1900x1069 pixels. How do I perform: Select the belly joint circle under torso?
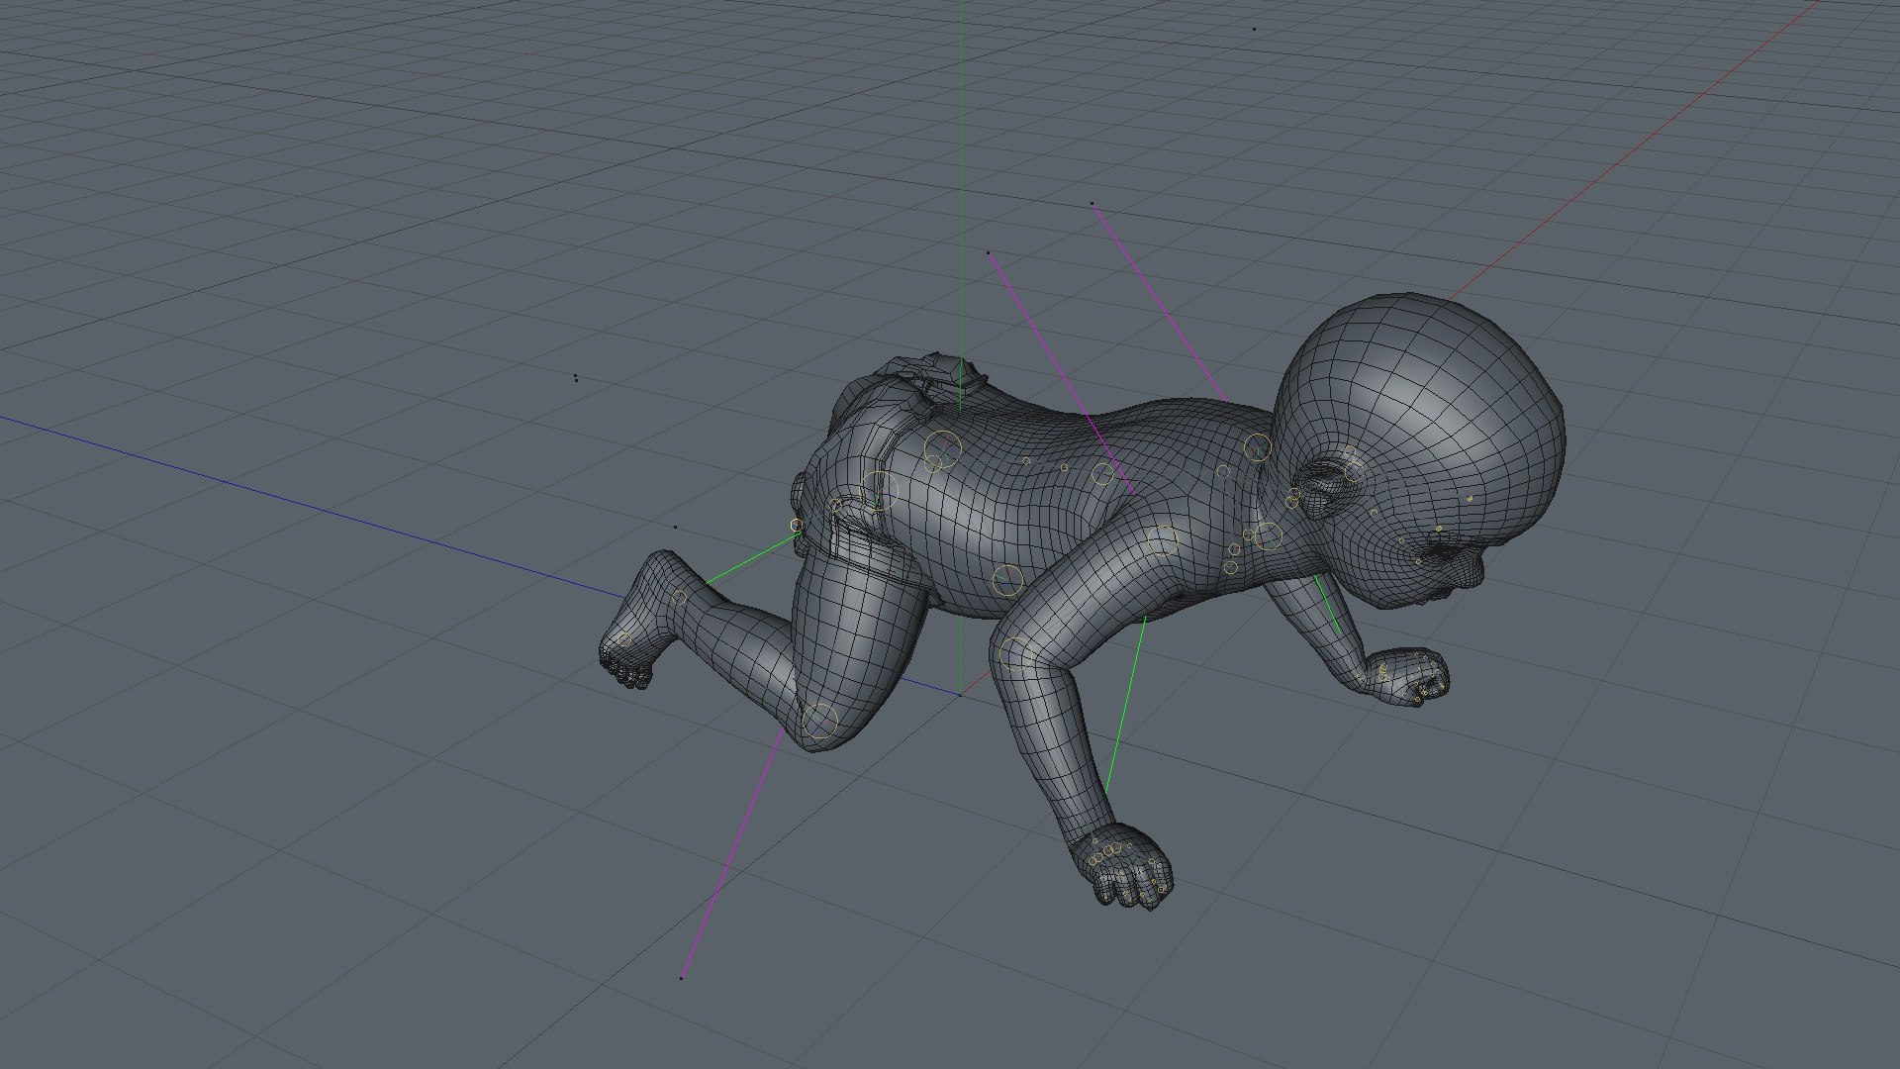(1007, 580)
